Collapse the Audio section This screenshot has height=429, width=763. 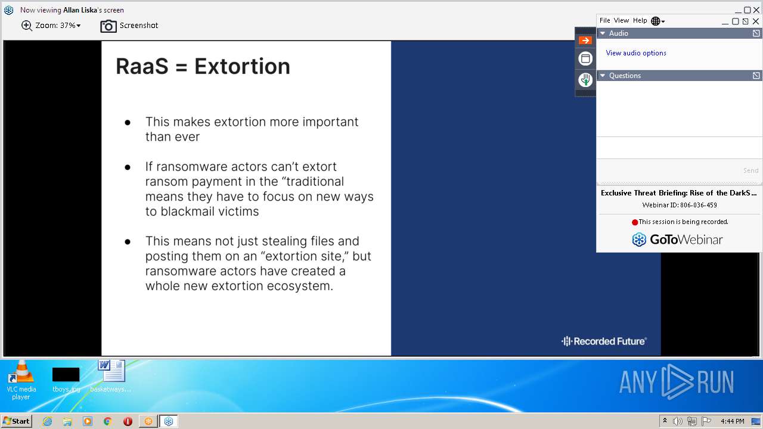(x=603, y=33)
